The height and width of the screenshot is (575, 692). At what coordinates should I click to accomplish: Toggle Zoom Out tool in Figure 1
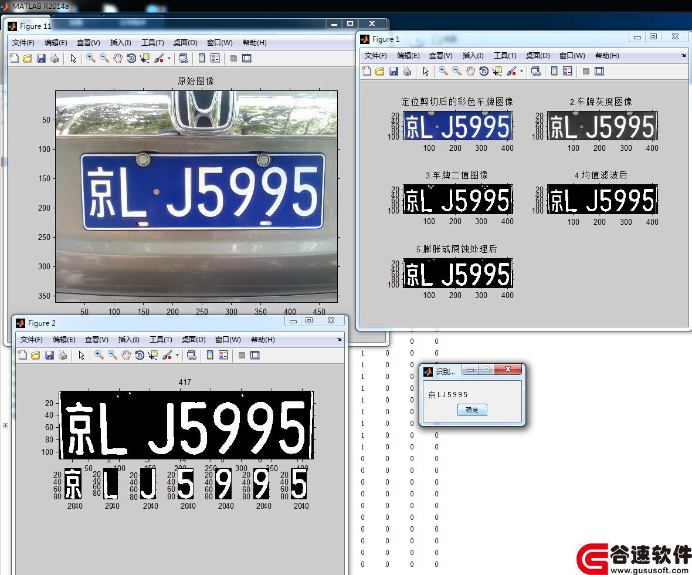[457, 71]
